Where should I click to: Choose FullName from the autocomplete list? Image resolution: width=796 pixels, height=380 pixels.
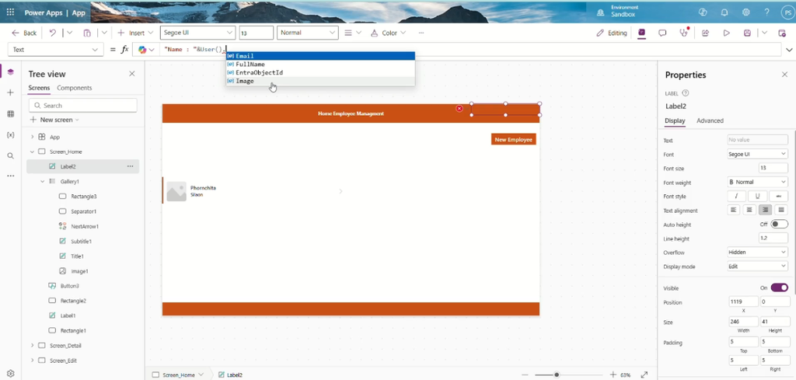click(320, 64)
